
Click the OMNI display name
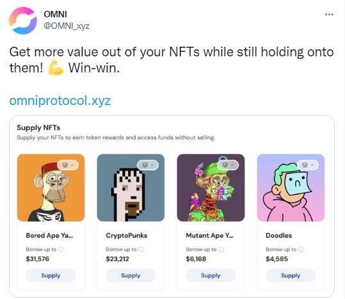[55, 14]
